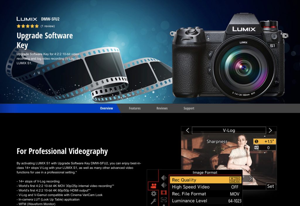300x206 pixels.
Task: Click the 4K 10bit quality badge
Action: pos(235,180)
